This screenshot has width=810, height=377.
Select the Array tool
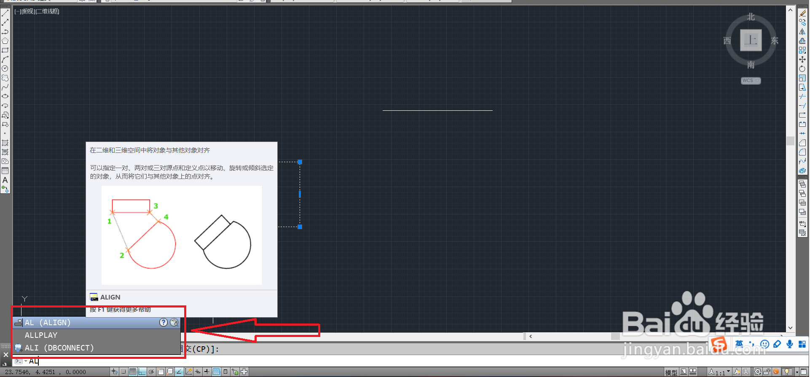coord(802,50)
